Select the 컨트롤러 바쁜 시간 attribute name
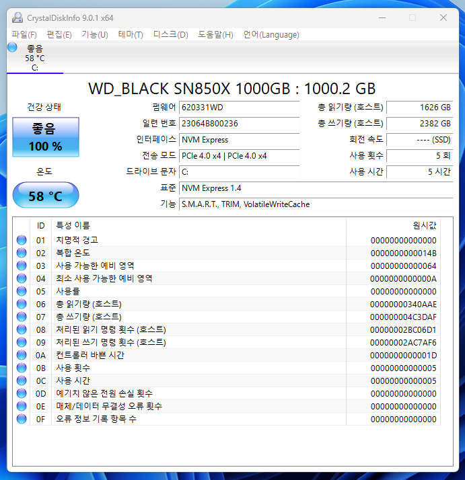Screen dimensions: 465x480 pos(90,355)
